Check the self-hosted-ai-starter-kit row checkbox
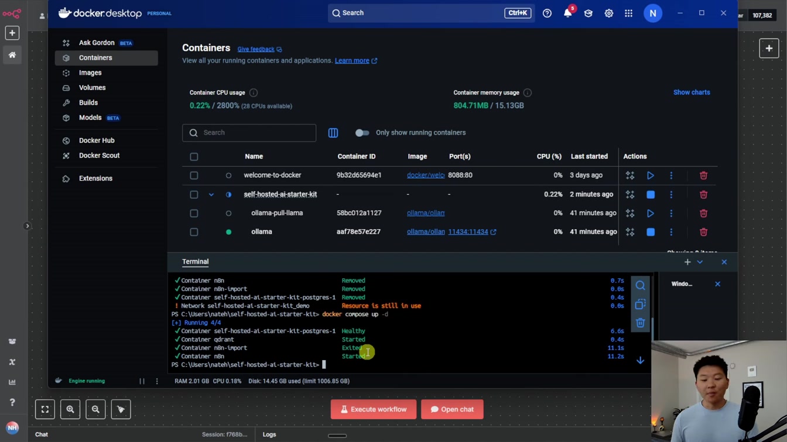The height and width of the screenshot is (442, 787). (x=194, y=195)
